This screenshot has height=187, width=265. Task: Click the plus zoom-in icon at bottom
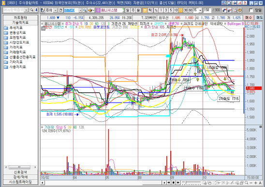pos(255,183)
